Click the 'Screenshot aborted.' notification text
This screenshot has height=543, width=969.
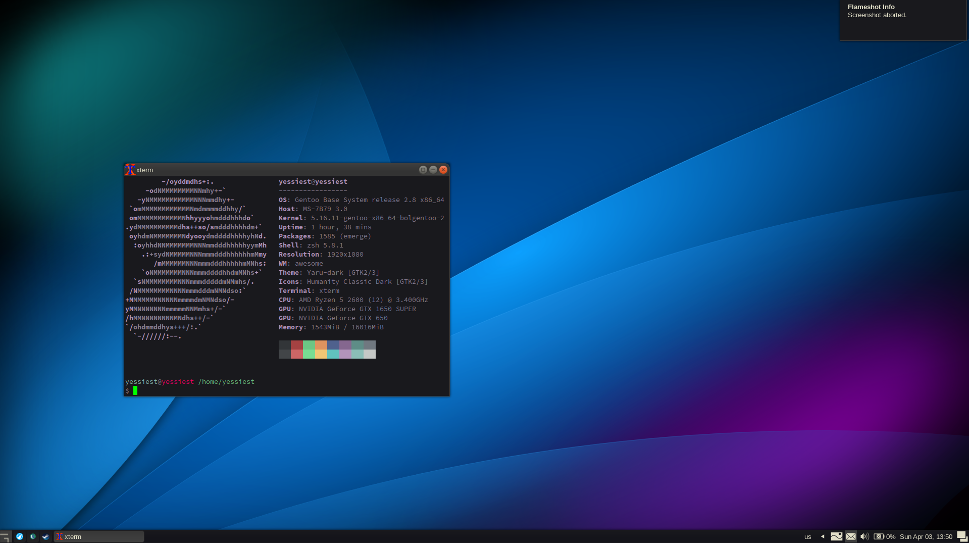877,15
